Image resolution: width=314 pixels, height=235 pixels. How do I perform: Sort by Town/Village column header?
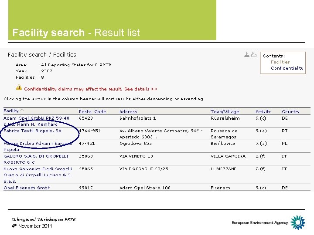225,111
